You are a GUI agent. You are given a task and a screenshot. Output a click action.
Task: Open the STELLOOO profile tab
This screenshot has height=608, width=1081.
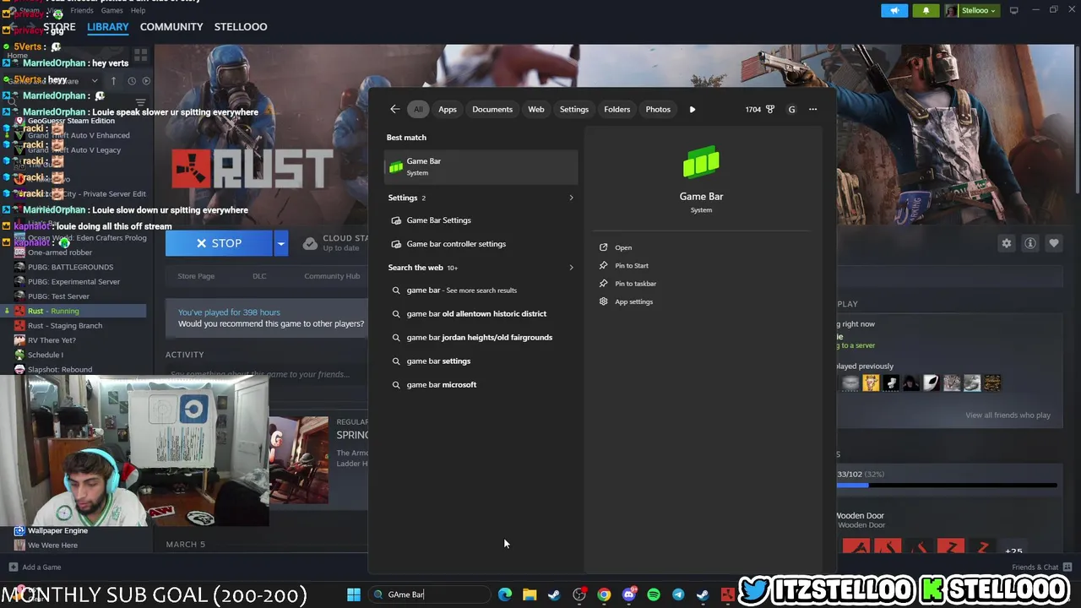[x=241, y=27]
